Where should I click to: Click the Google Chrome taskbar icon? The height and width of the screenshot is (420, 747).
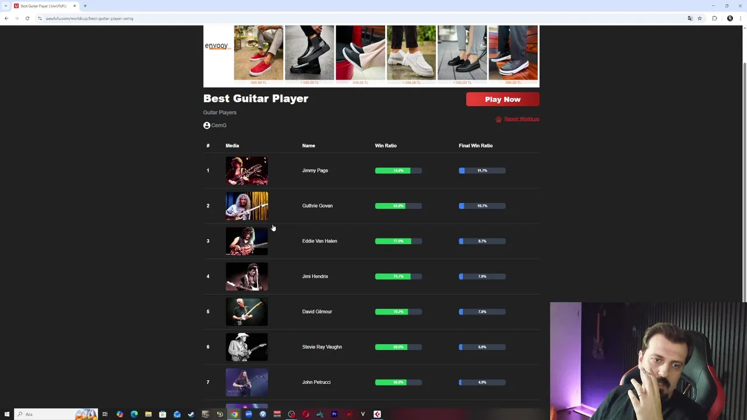(x=234, y=414)
